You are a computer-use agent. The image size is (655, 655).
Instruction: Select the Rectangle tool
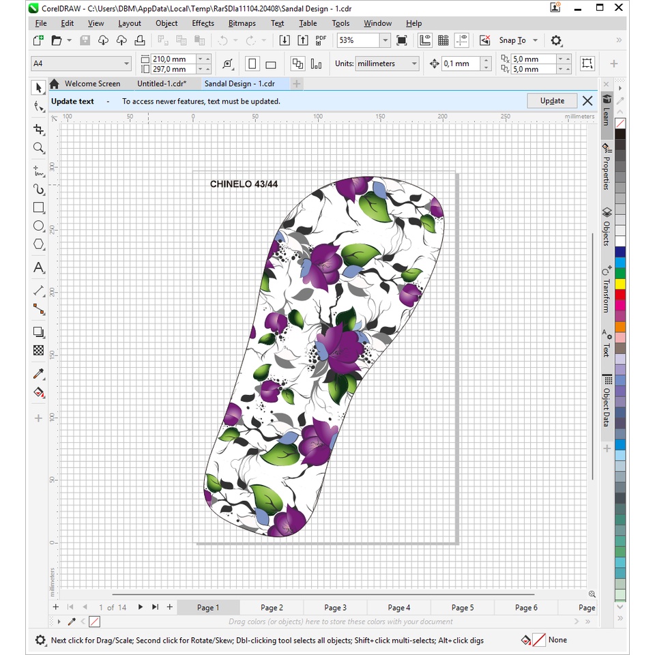coord(39,207)
